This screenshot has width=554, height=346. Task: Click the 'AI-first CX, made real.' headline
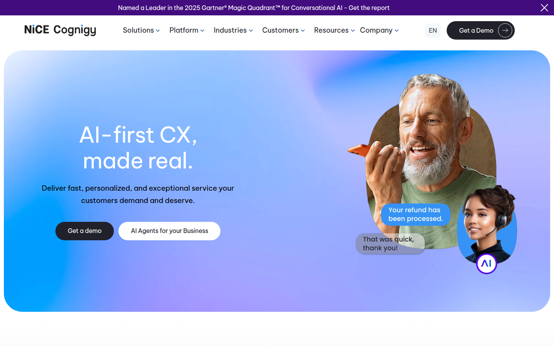coord(138,148)
